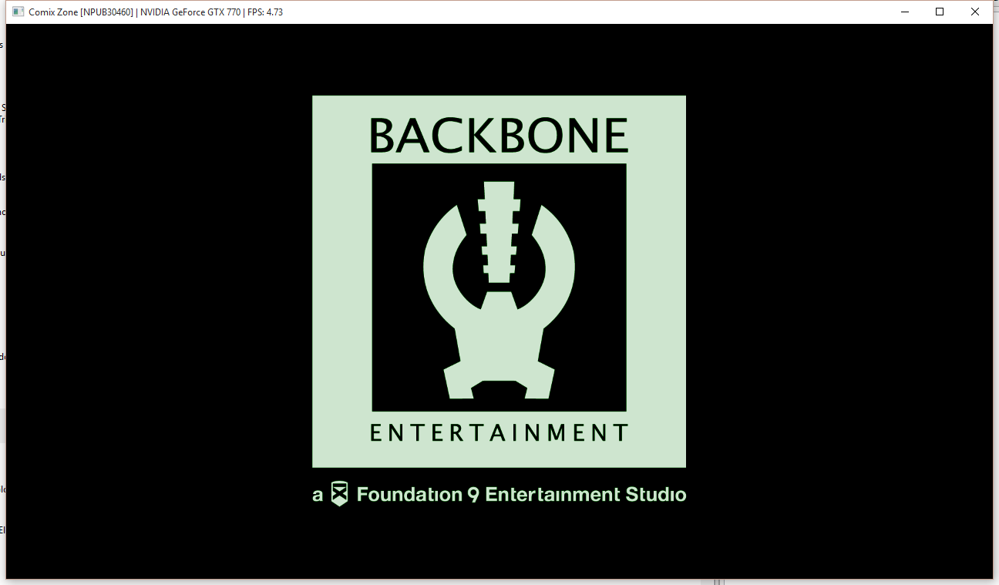Click NVIDIA GeForce GTX 770 title text
This screenshot has height=585, width=999.
pyautogui.click(x=190, y=12)
